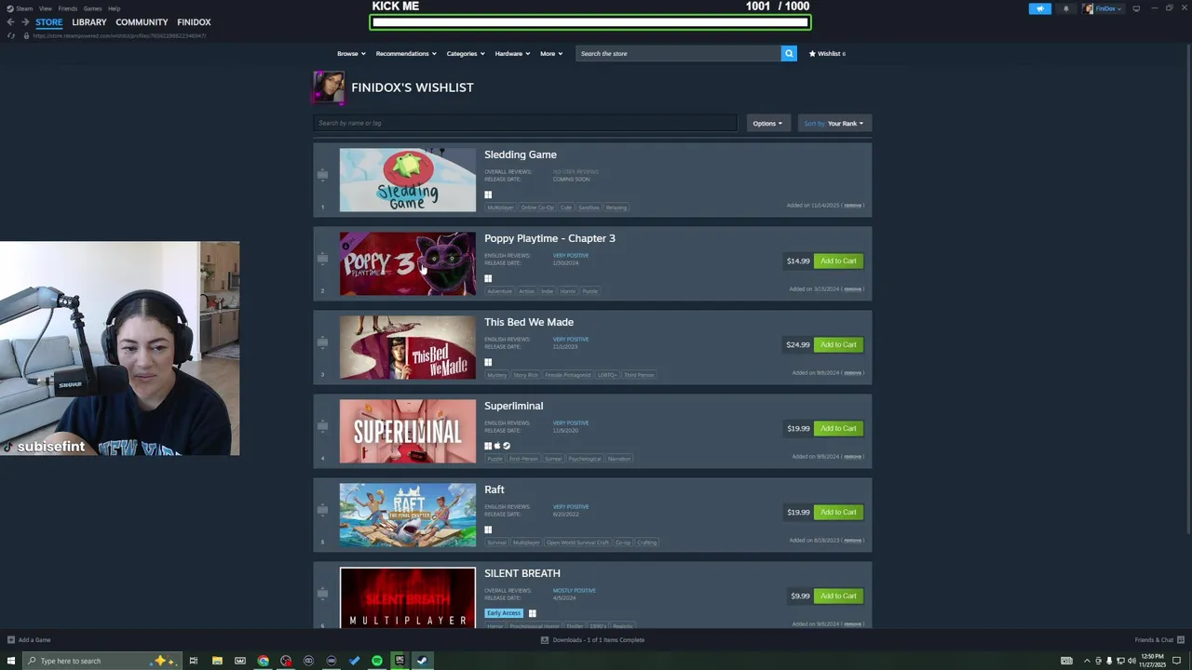1192x670 pixels.
Task: Switch to the LIBRARY tab
Action: (x=89, y=22)
